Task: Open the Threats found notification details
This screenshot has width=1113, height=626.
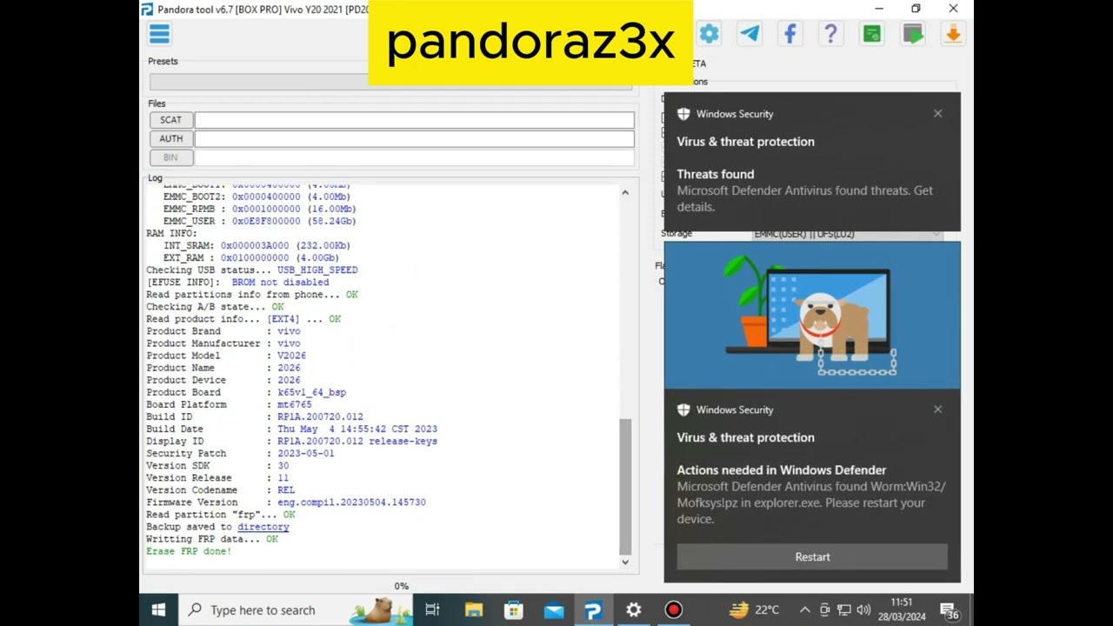Action: pyautogui.click(x=812, y=162)
